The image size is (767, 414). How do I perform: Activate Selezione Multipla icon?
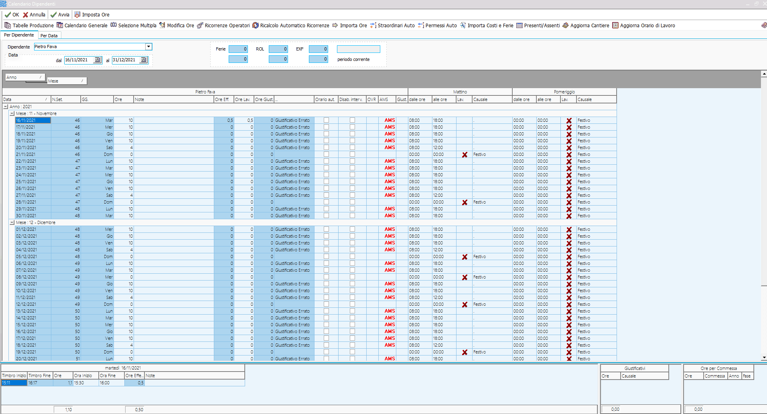(114, 25)
